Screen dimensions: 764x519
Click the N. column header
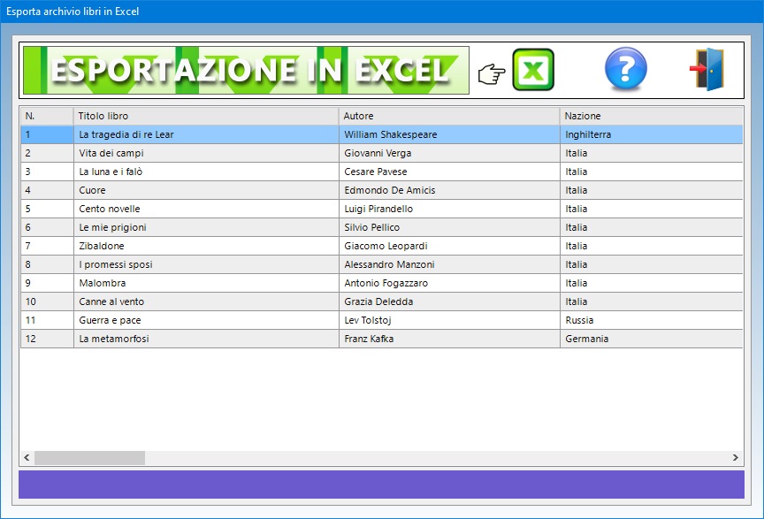point(47,116)
